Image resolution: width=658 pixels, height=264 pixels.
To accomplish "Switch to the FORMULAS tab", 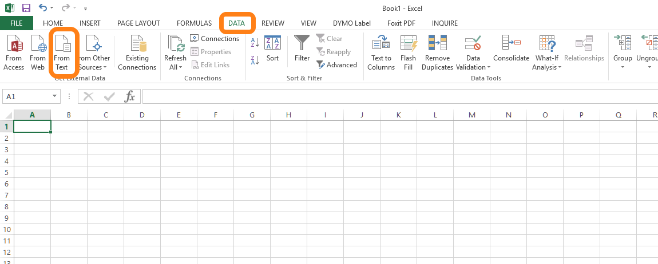I will 194,23.
